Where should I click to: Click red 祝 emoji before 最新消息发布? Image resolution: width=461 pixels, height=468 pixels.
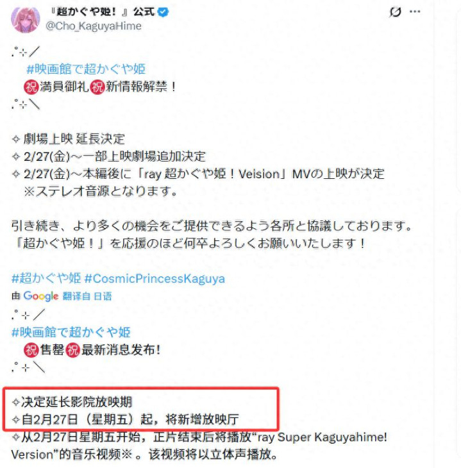click(72, 350)
